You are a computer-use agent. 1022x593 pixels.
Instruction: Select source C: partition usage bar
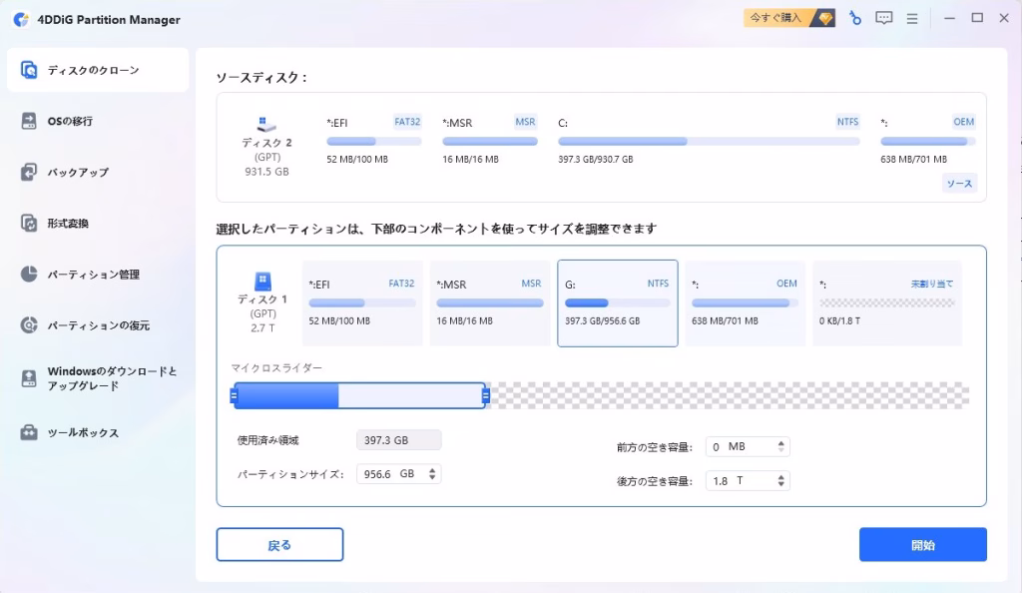[x=710, y=142]
